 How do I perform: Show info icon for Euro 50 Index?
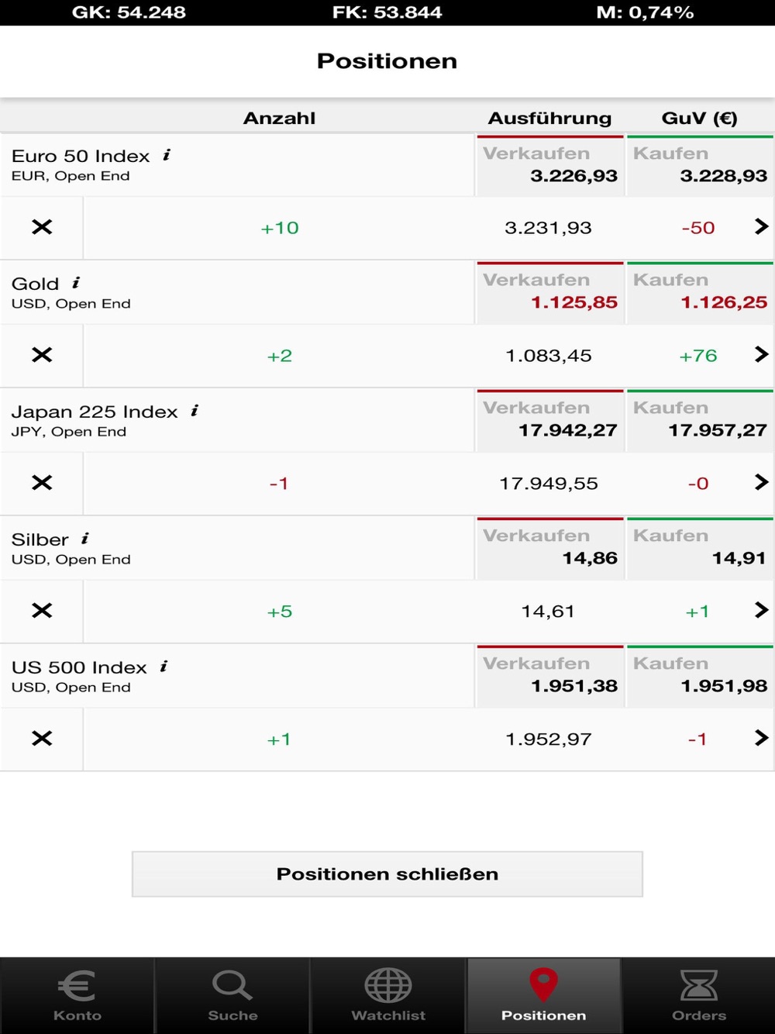point(167,155)
